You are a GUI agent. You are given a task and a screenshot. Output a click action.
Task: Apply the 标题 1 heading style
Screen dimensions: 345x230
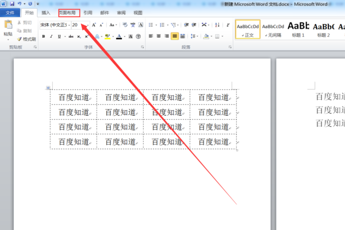pos(298,29)
